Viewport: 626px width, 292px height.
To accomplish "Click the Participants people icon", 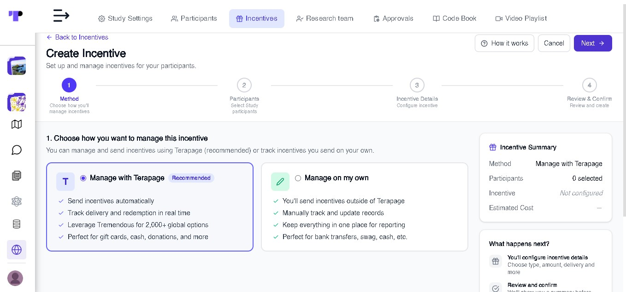I will click(x=174, y=19).
